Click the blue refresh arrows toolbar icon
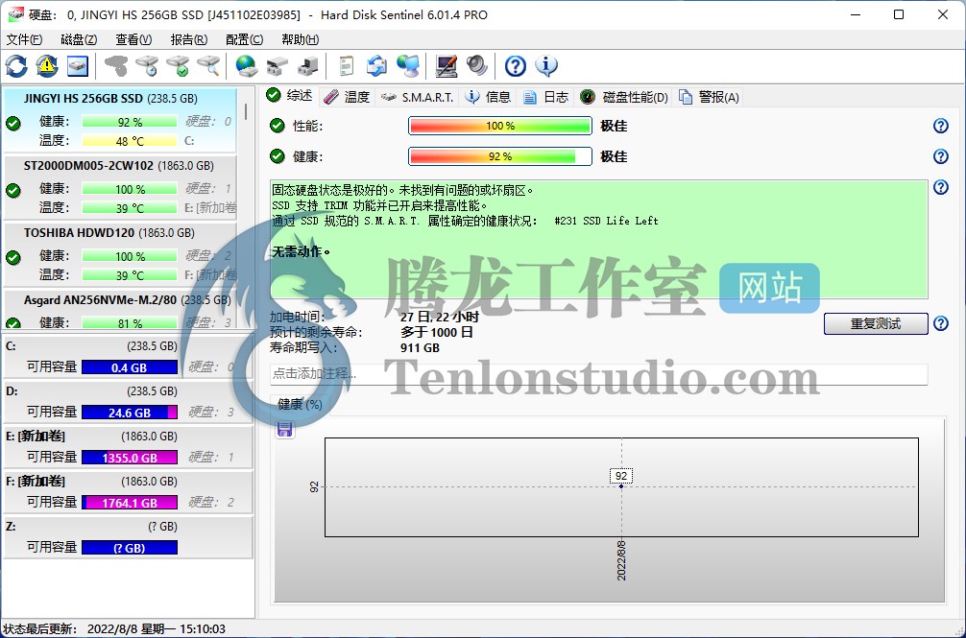The height and width of the screenshot is (638, 966). [16, 66]
